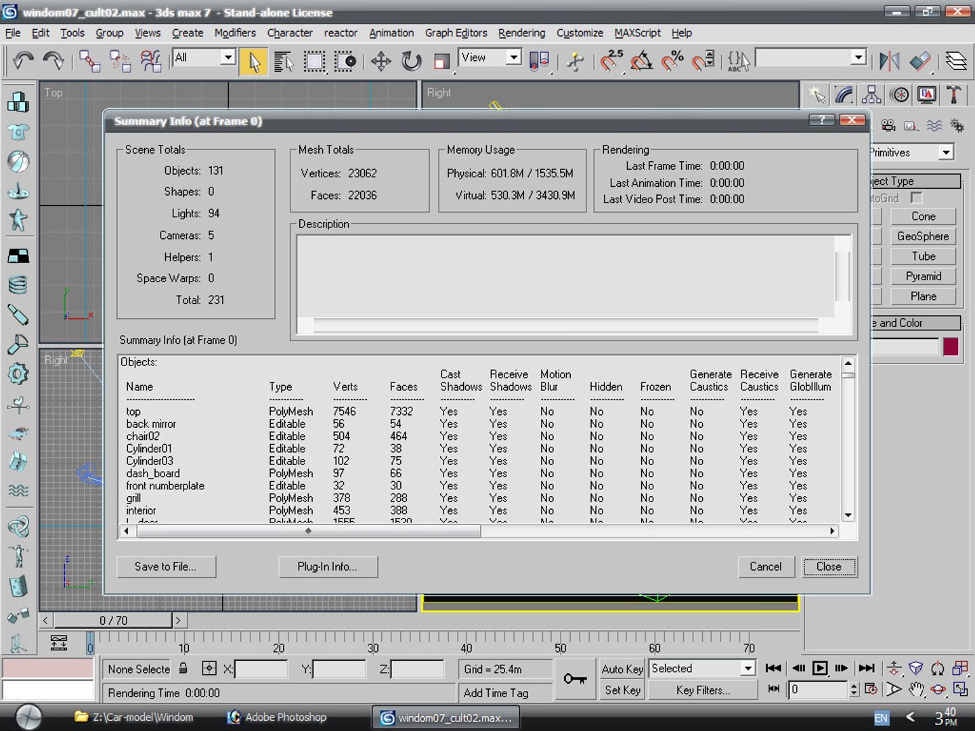Click the Undo arrow in main toolbar
975x731 pixels.
coord(23,61)
